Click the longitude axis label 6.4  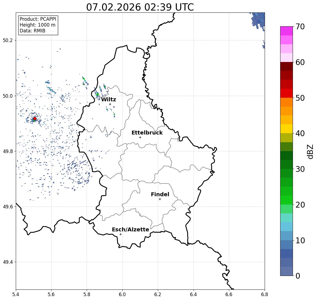coord(194,294)
